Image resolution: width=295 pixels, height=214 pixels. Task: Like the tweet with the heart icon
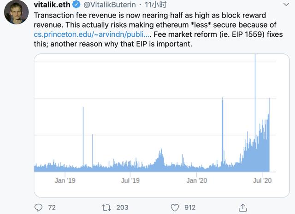[175, 208]
